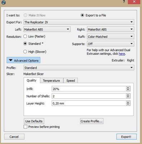Viewport: 142px width, 144px height.
Task: Decrease Number of Shells with down arrow
Action: pos(128,97)
